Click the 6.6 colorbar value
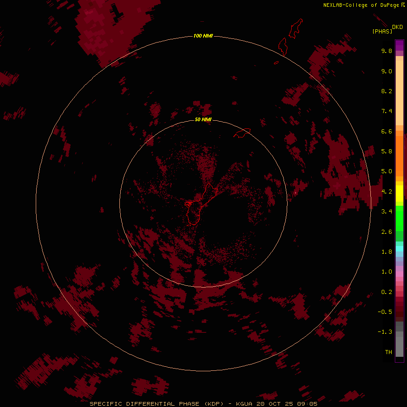Viewport: 407px width, 407px height. pos(387,131)
